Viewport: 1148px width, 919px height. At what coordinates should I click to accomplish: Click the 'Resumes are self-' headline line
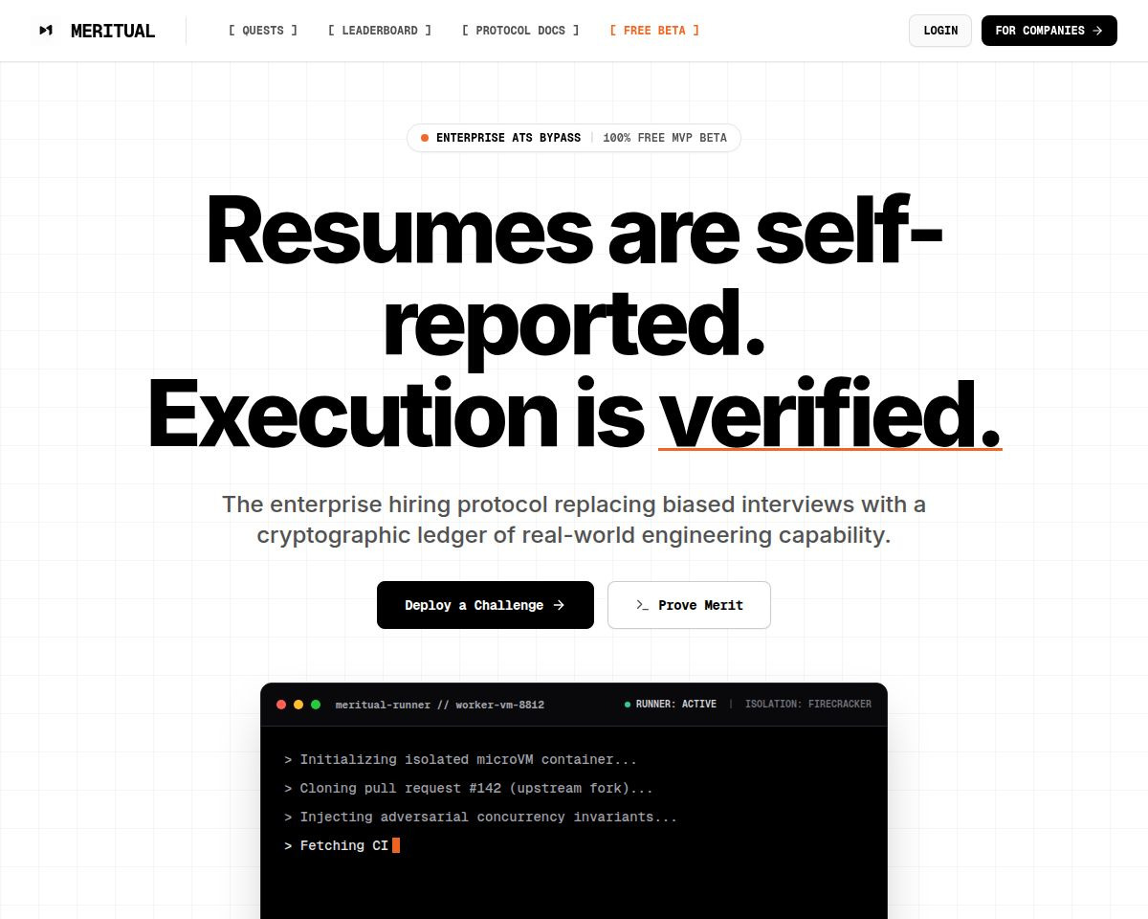[574, 232]
